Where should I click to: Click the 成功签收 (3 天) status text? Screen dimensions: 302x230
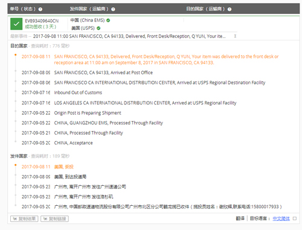coord(40,27)
